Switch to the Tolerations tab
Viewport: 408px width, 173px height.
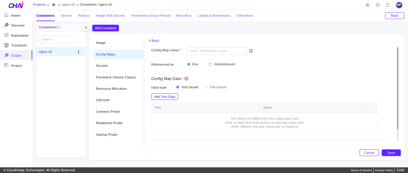245,16
